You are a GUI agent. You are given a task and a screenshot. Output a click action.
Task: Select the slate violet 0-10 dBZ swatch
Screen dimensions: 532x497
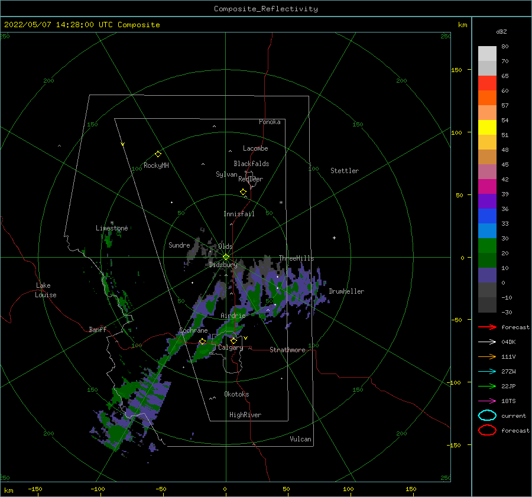point(487,275)
